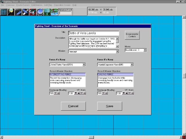Expand Force A's Navy dropdown
Screen dimensions: 186x139
pos(84,65)
